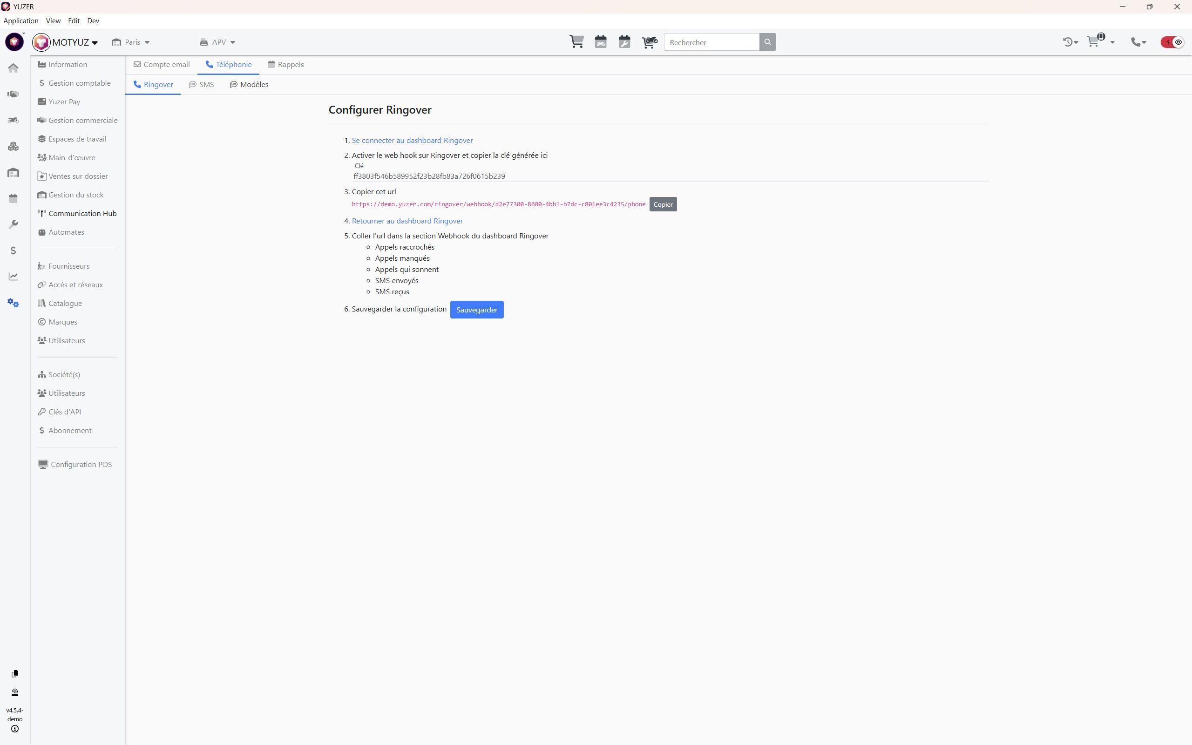Go to home icon in left rail
1192x745 pixels.
coord(14,68)
